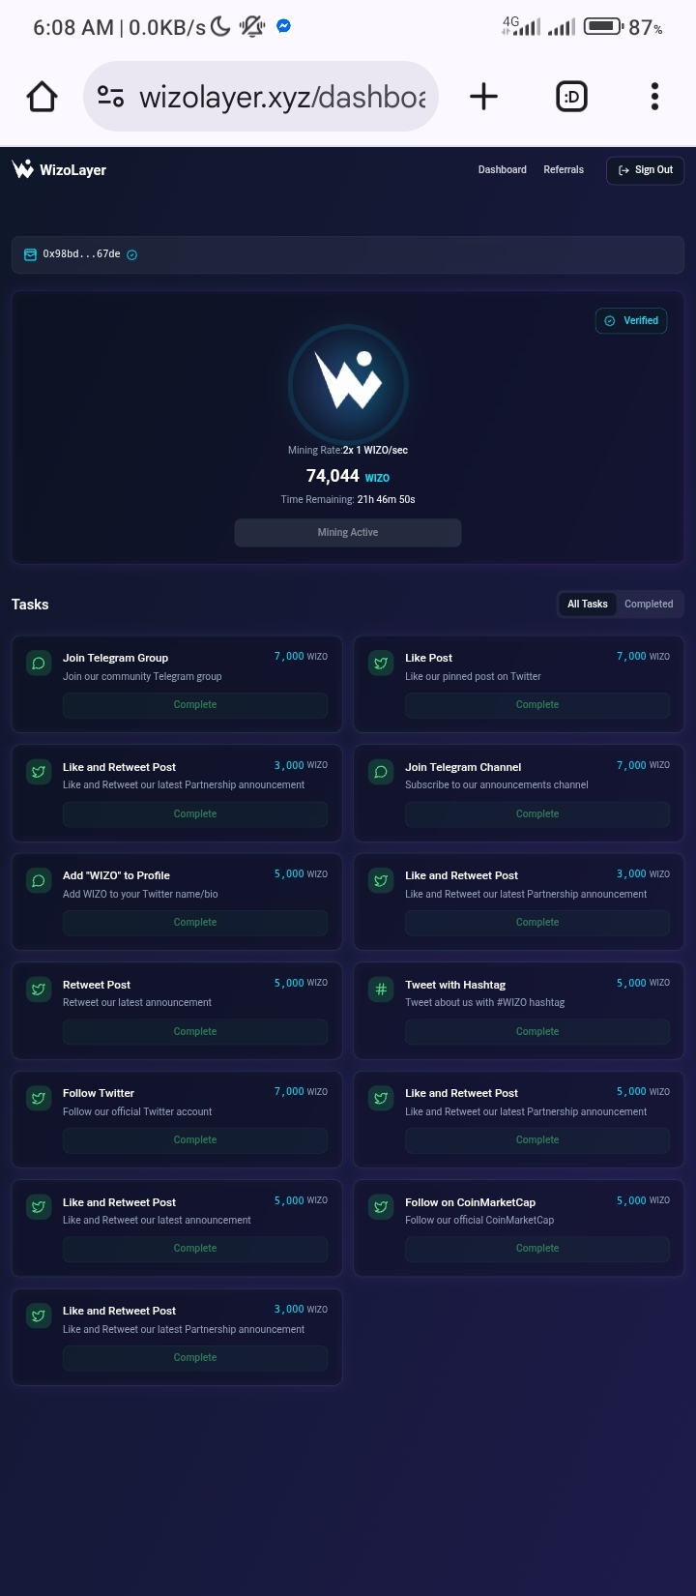Switch to the All Tasks tab
Screen dimensions: 696x1596
[588, 604]
